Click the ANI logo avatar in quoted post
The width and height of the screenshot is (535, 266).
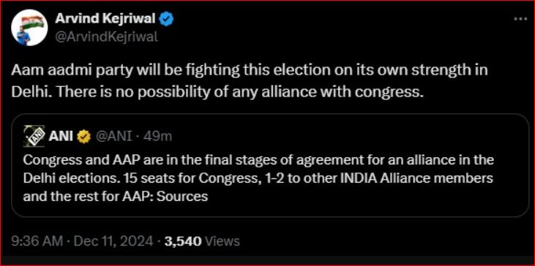[x=34, y=137]
